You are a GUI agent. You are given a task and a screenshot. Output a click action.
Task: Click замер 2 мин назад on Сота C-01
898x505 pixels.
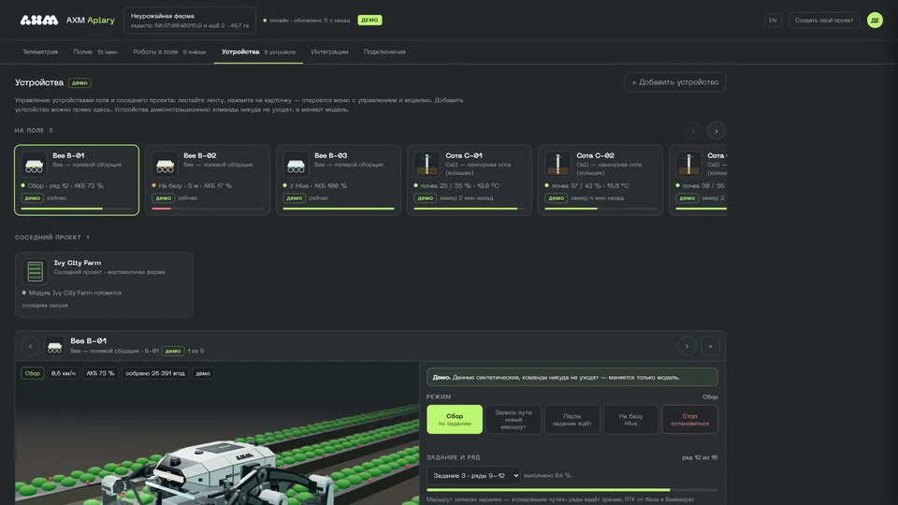click(x=466, y=198)
